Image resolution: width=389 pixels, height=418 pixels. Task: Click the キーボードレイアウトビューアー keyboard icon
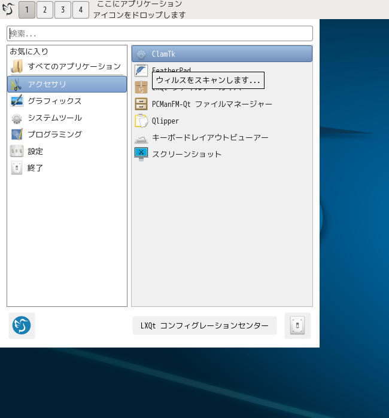(141, 139)
